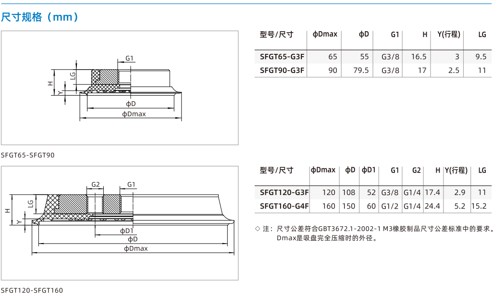Click the G1 value "G1/2" for SFGT160-G4F
Viewport: 493px width, 295px height.
coord(390,206)
